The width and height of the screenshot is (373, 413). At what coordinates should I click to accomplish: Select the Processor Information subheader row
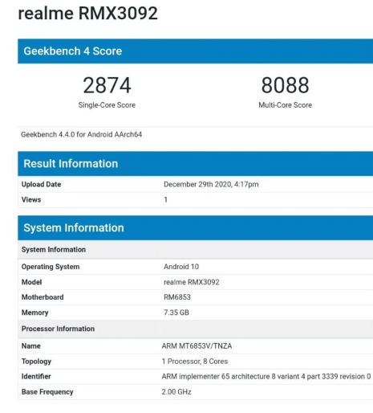[196, 329]
